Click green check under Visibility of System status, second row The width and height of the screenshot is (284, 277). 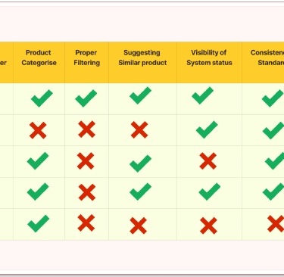(x=207, y=129)
